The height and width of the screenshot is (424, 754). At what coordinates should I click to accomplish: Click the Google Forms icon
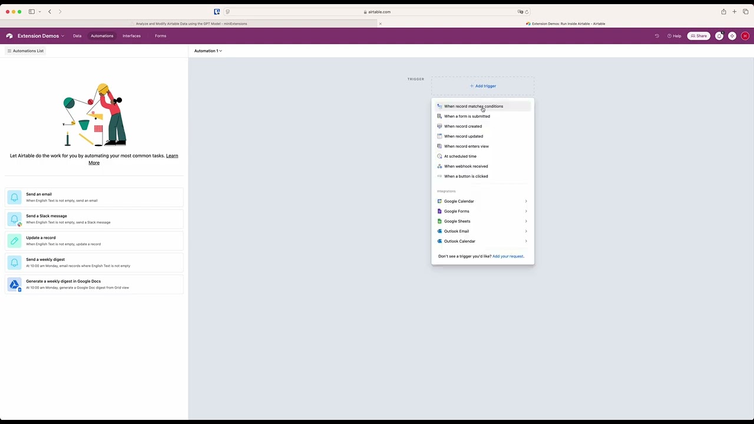439,211
